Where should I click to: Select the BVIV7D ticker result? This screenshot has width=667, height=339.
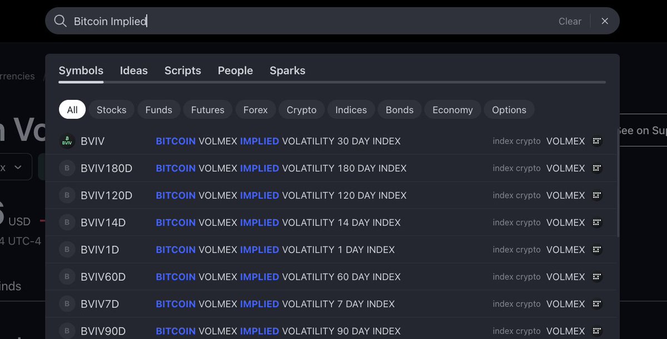pyautogui.click(x=99, y=304)
